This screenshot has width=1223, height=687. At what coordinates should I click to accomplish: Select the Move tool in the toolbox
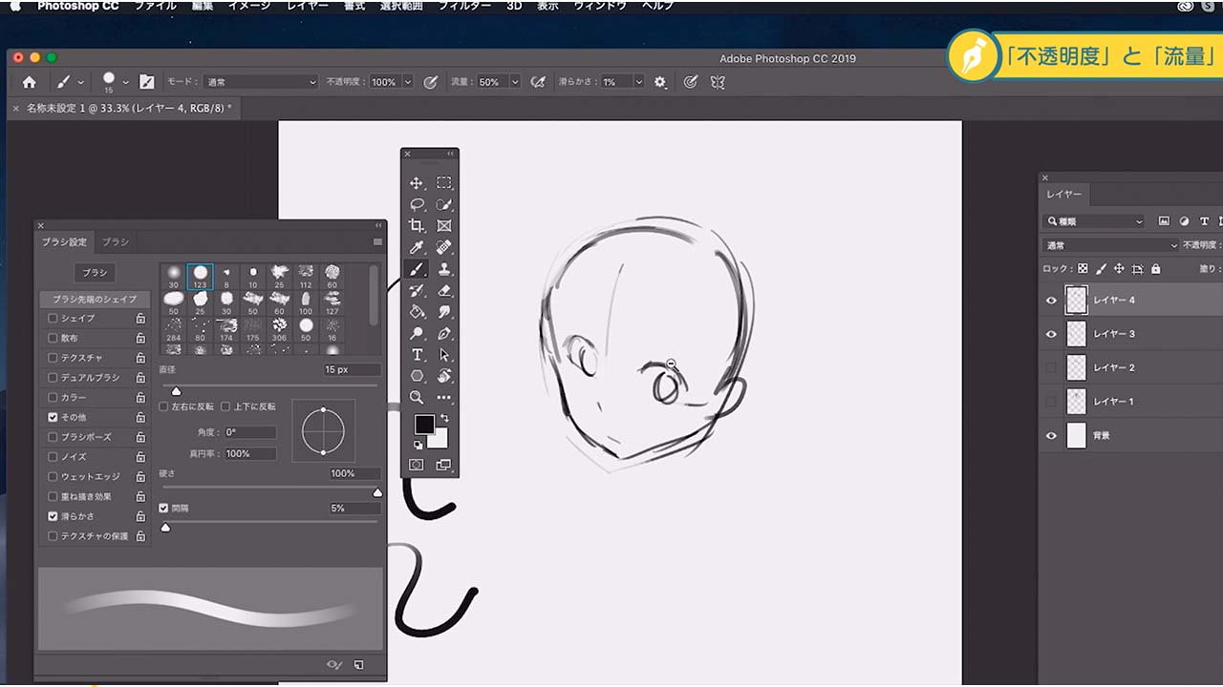click(417, 183)
